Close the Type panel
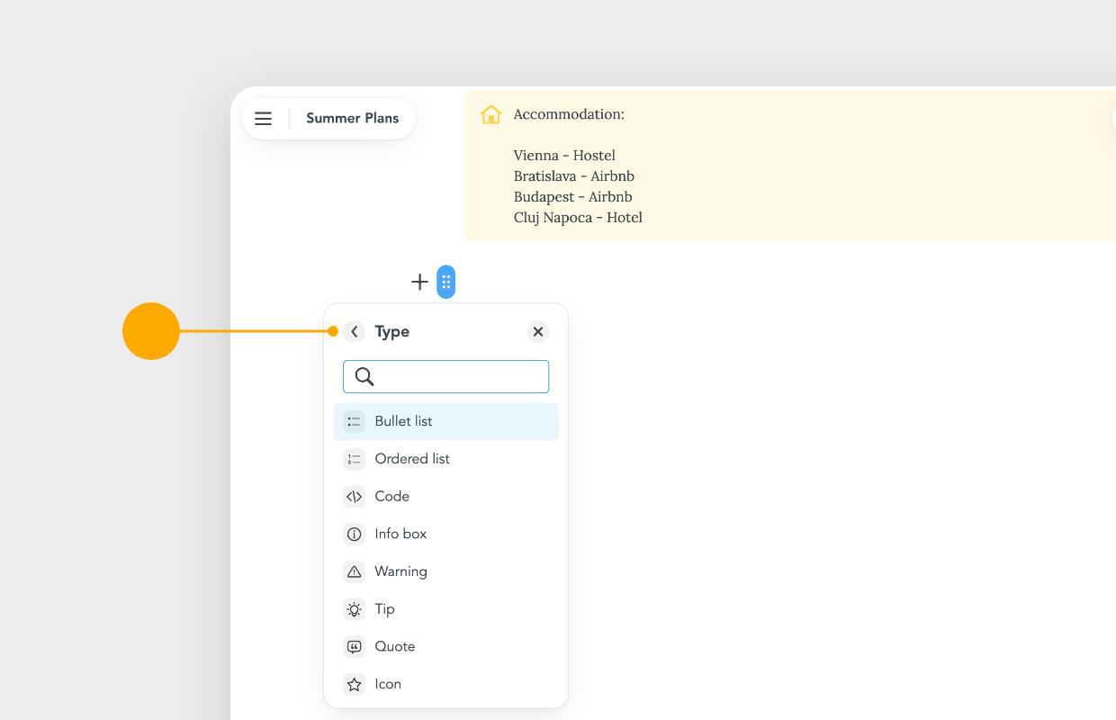The height and width of the screenshot is (720, 1116). point(538,332)
